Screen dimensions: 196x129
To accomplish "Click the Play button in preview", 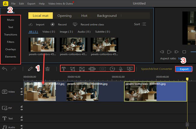I will coord(169,52).
